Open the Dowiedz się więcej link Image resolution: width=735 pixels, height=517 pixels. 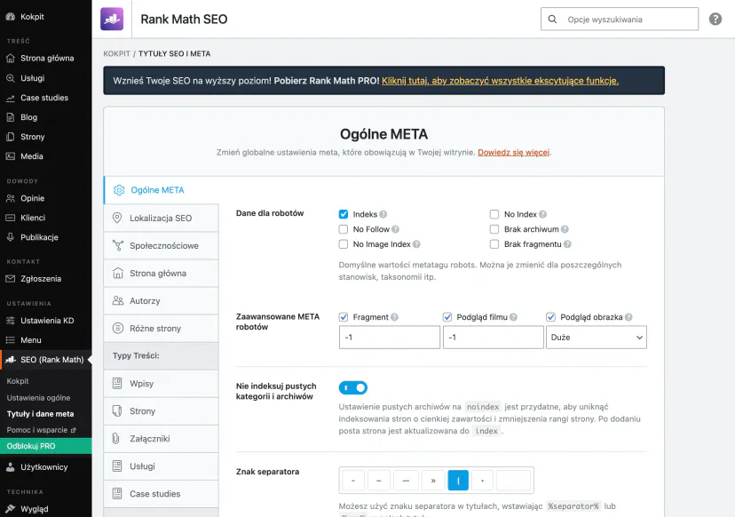pos(513,153)
